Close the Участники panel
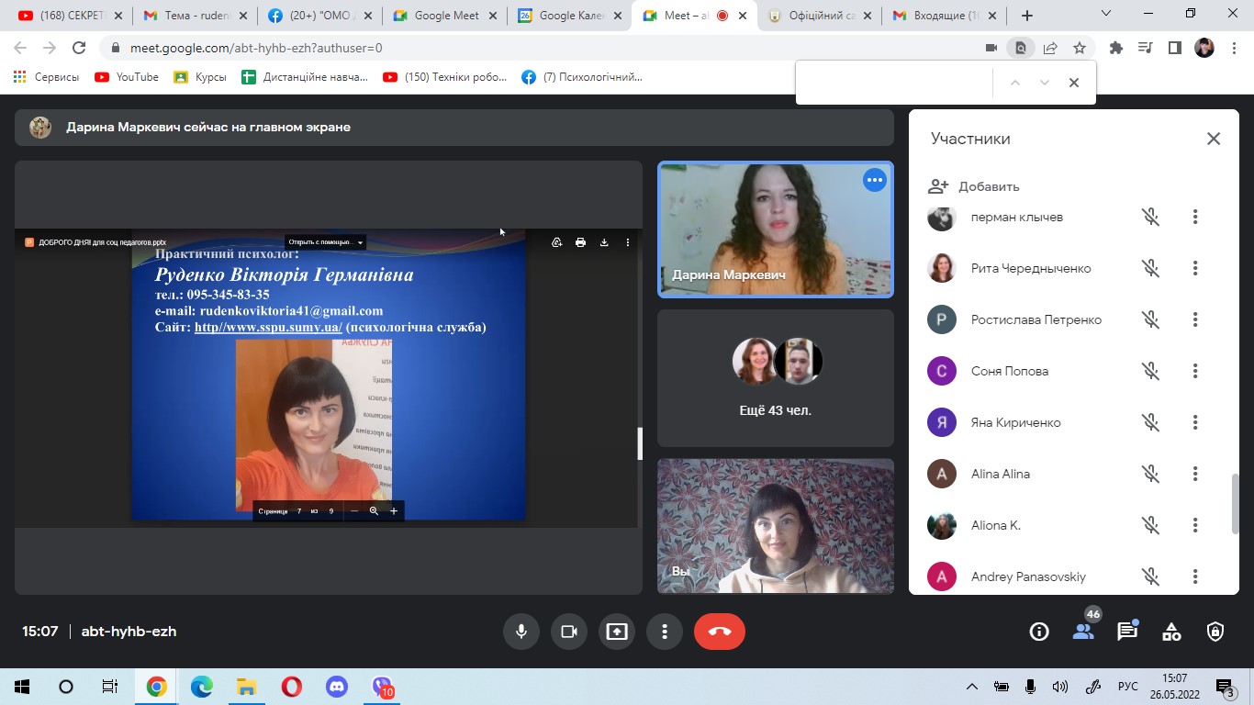Image resolution: width=1254 pixels, height=705 pixels. [x=1214, y=139]
